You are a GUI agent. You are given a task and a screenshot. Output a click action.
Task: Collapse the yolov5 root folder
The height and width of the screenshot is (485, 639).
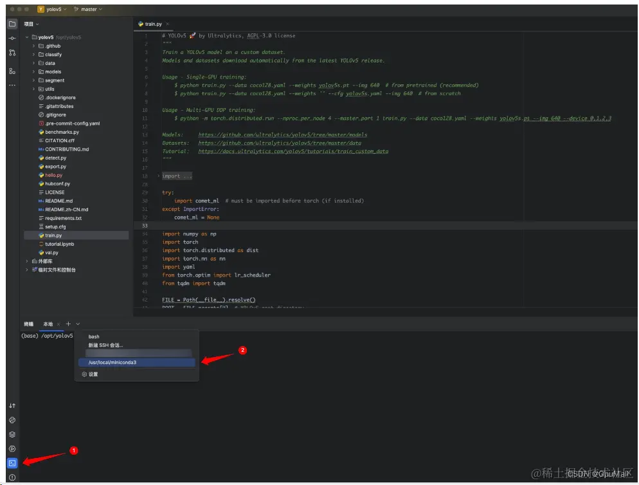pos(27,37)
